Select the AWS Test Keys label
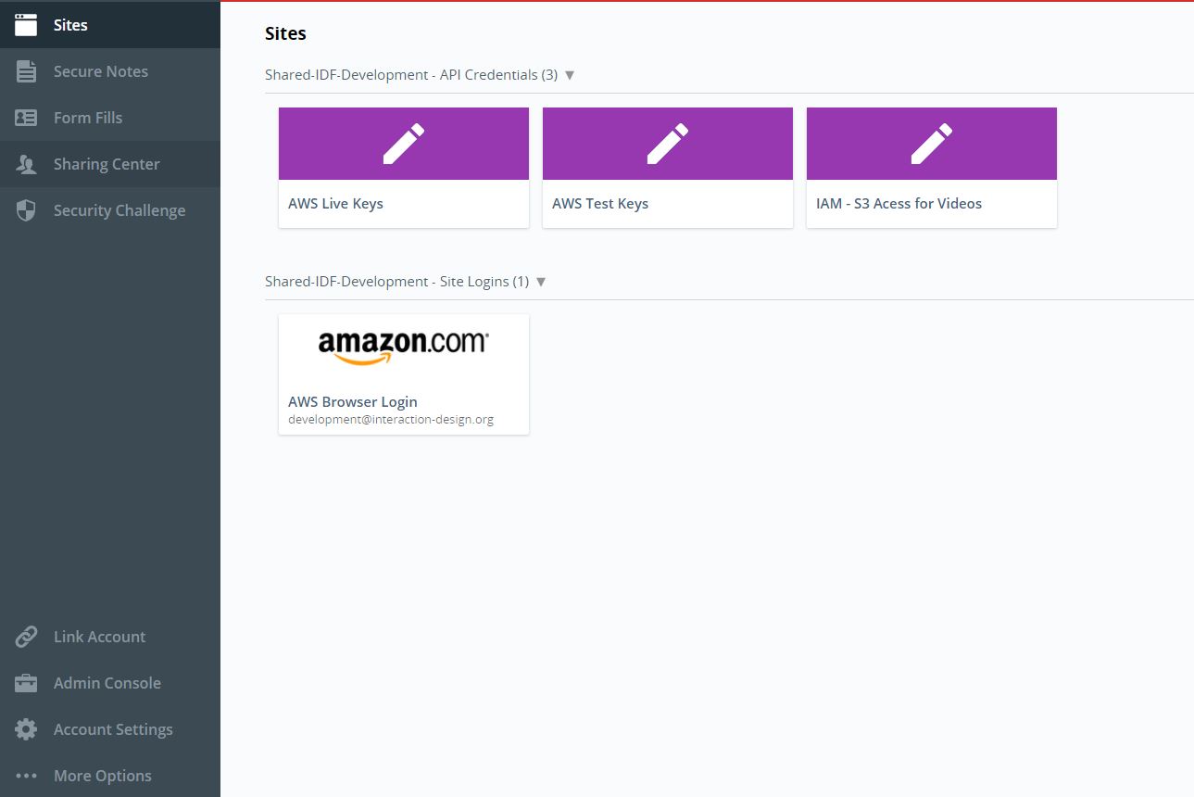 pyautogui.click(x=600, y=204)
